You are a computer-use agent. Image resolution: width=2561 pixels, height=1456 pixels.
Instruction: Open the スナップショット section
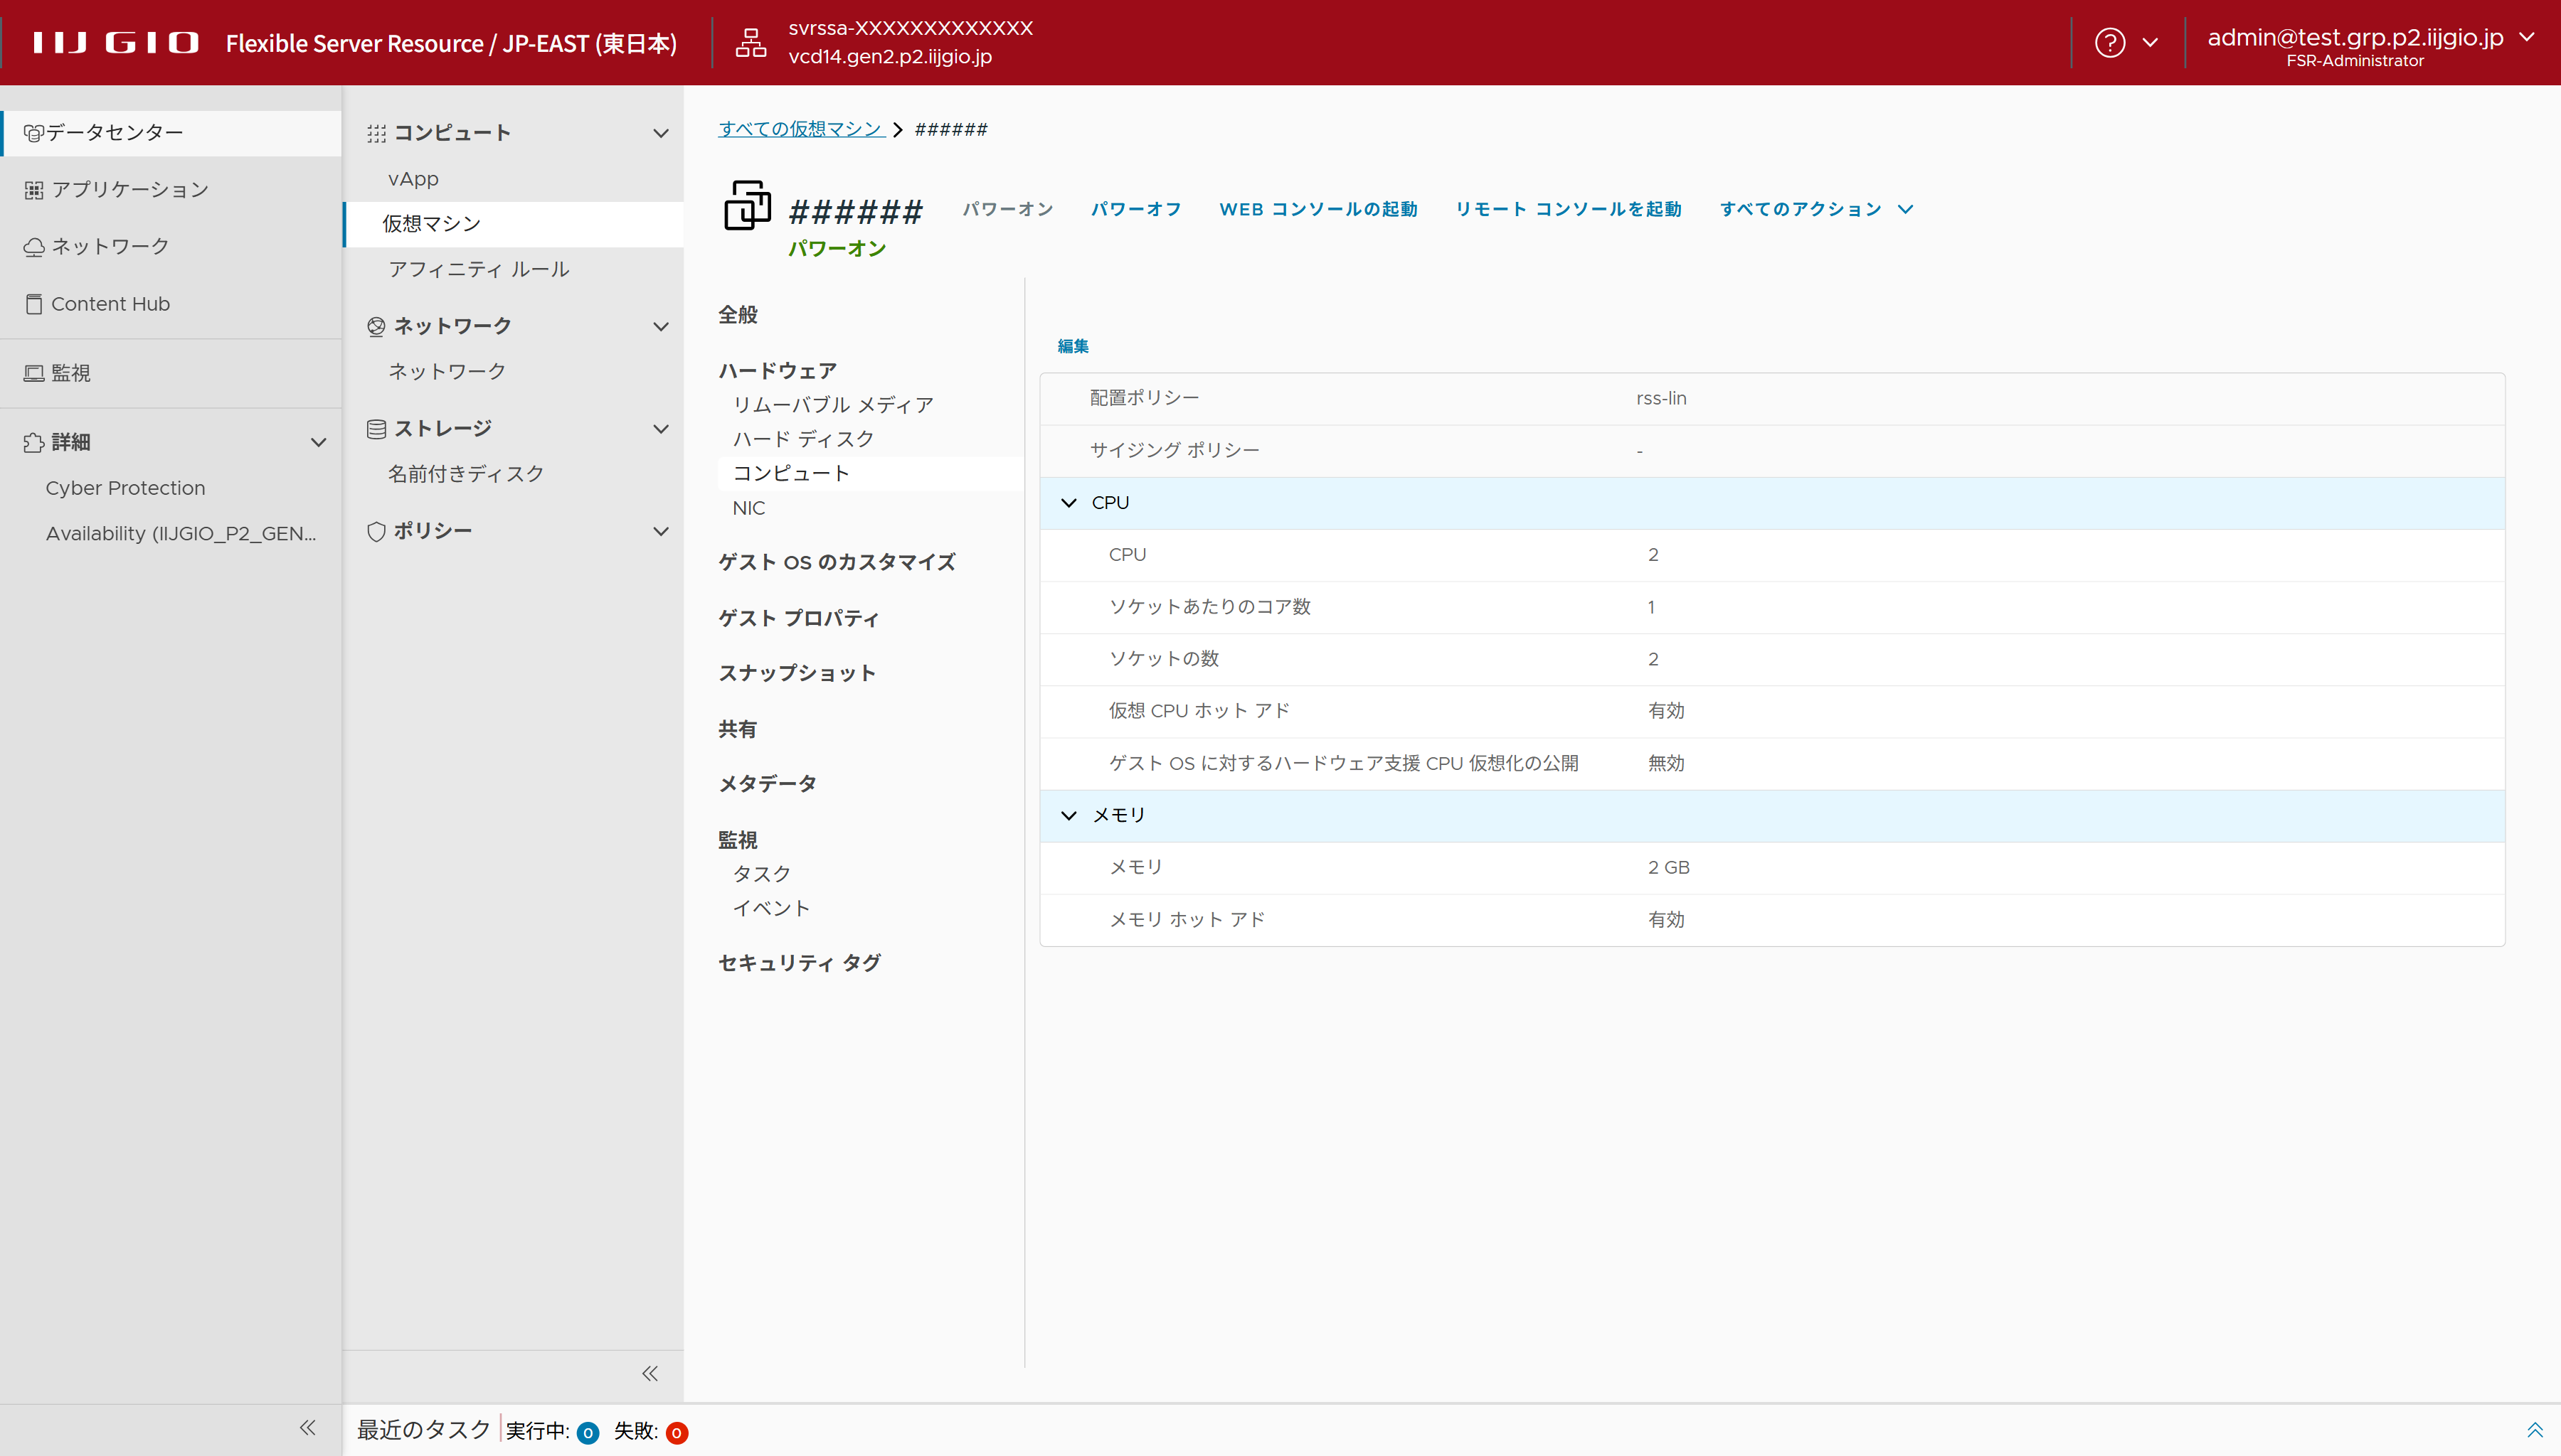click(x=796, y=673)
